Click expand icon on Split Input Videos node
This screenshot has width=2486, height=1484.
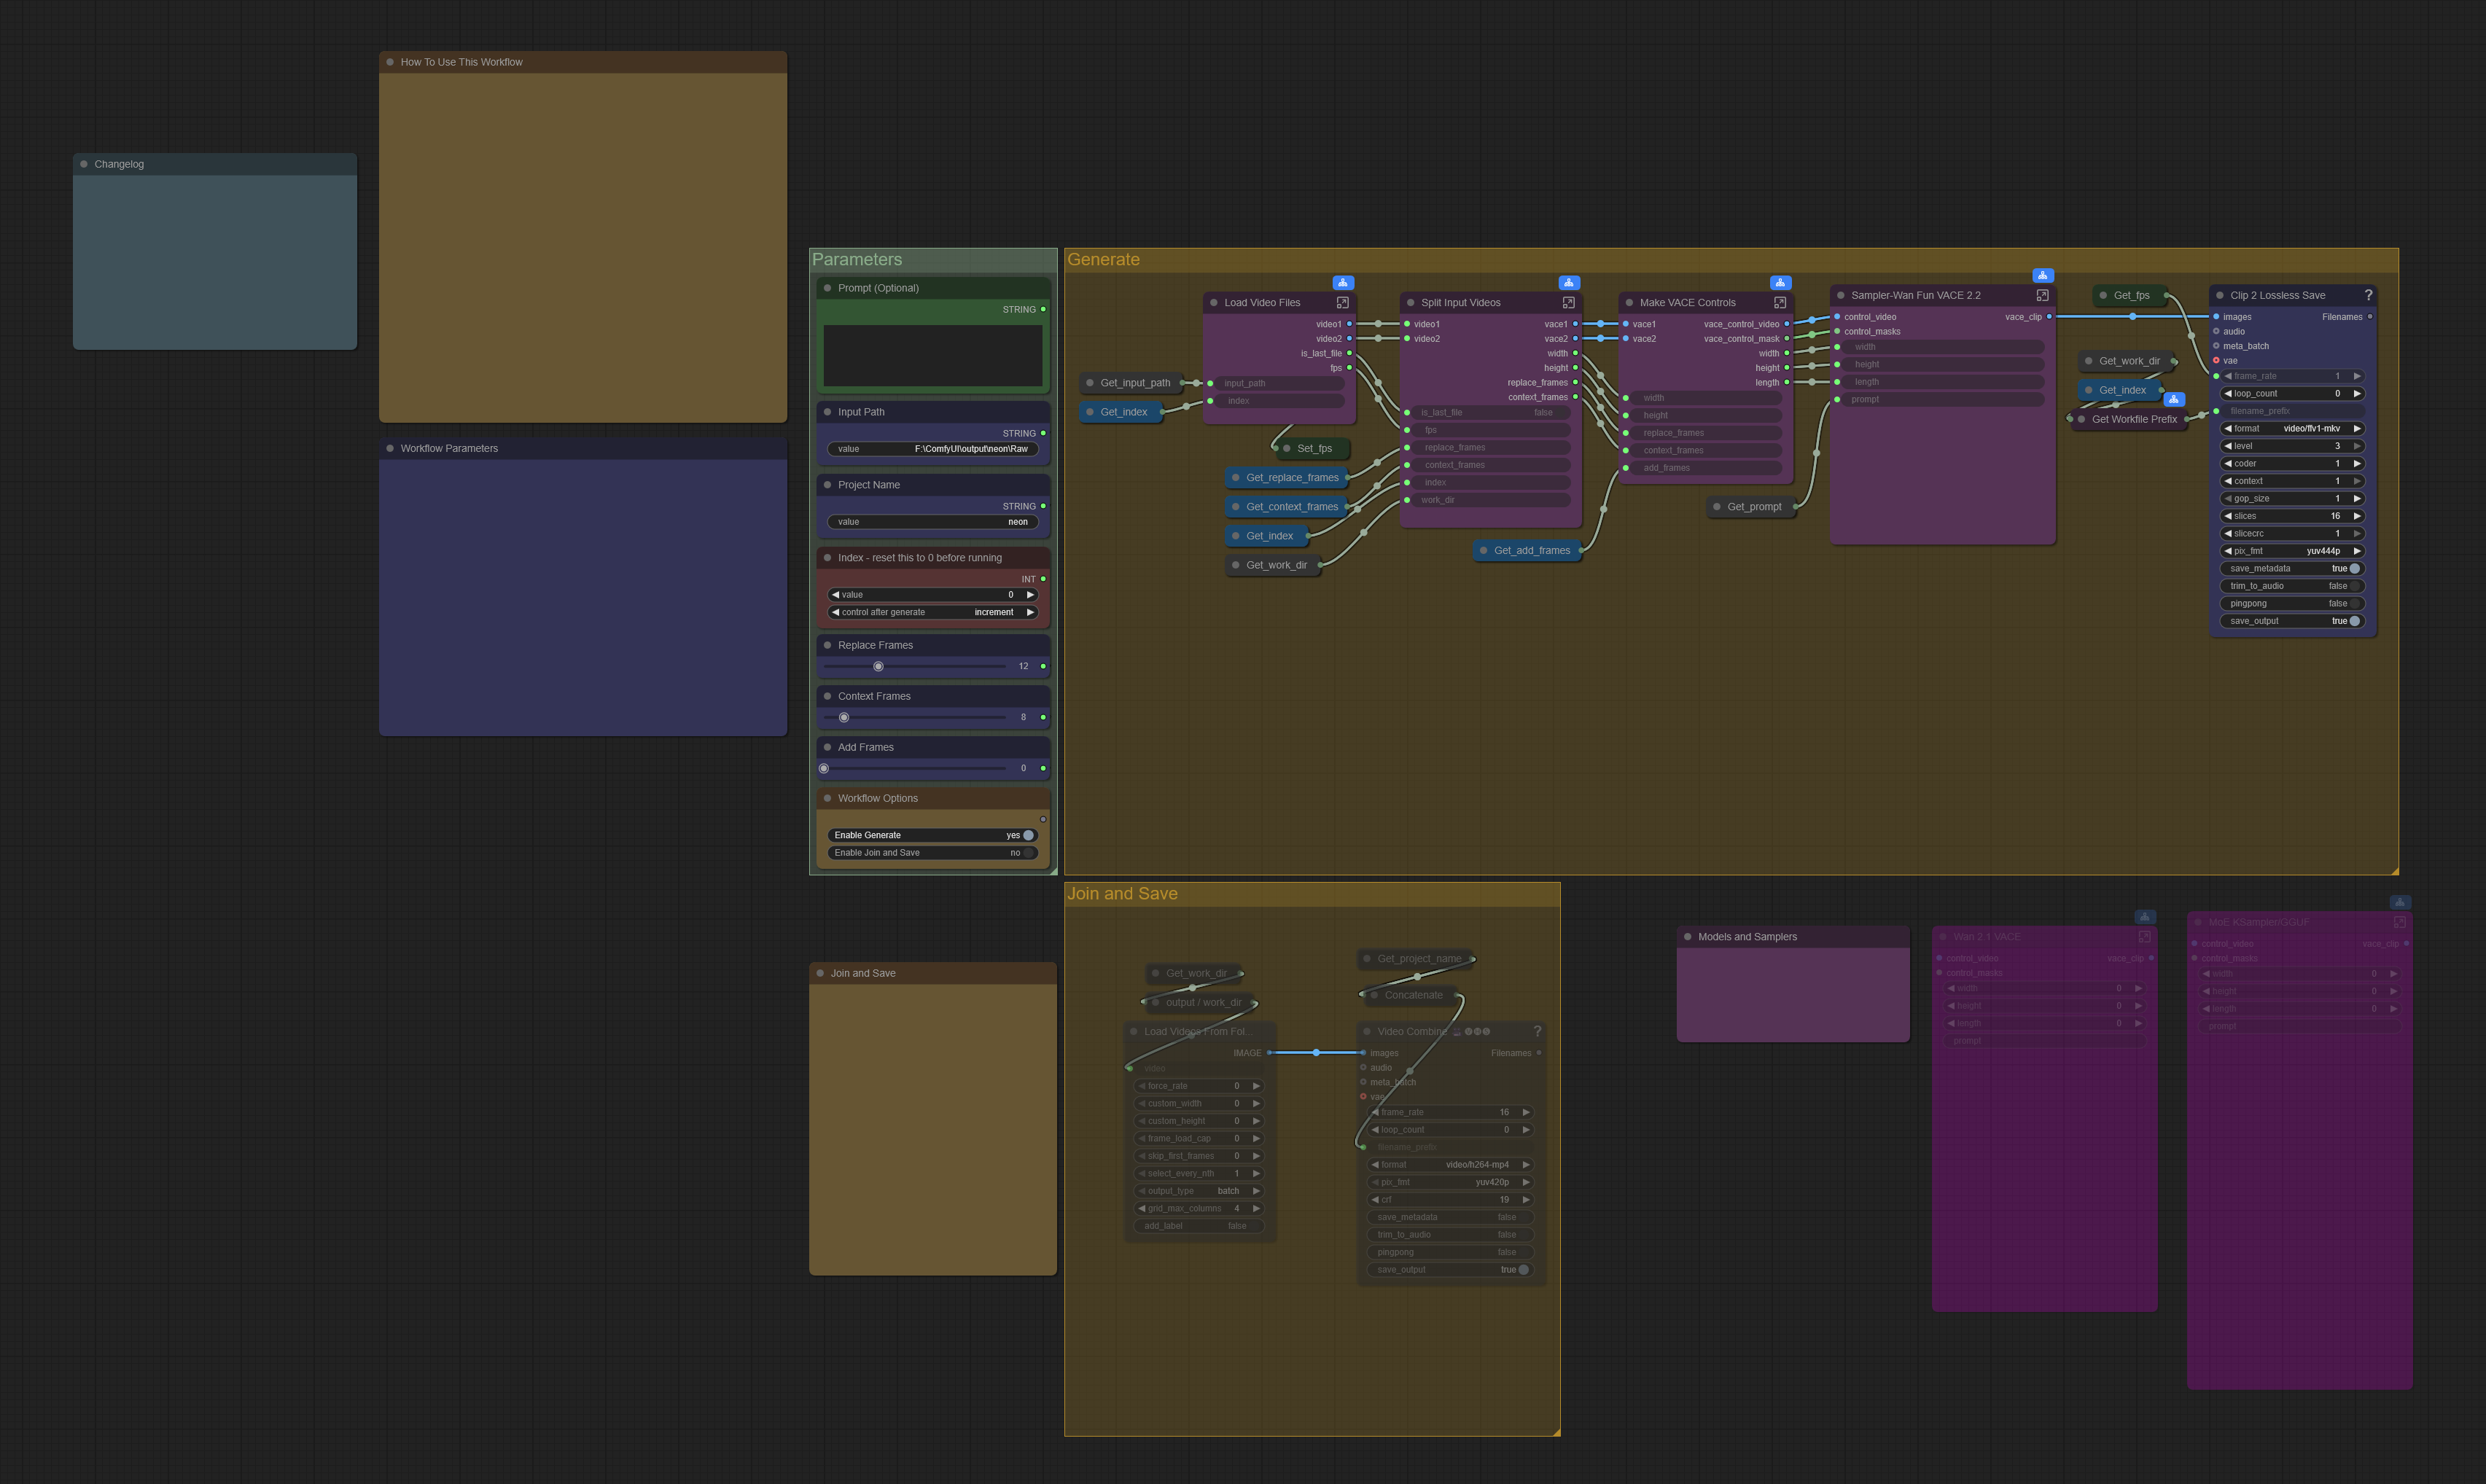1568,303
